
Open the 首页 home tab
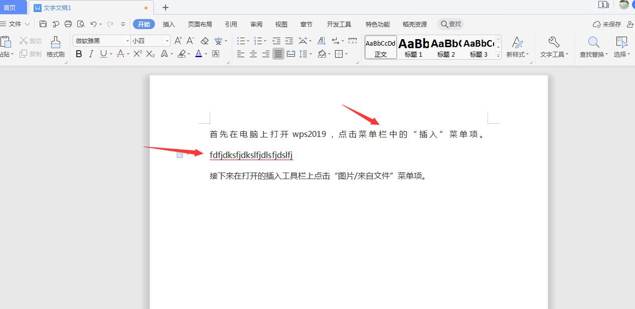coord(13,8)
